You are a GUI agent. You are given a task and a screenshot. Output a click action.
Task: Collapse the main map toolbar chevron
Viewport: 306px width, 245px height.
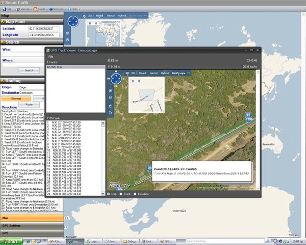click(x=145, y=15)
